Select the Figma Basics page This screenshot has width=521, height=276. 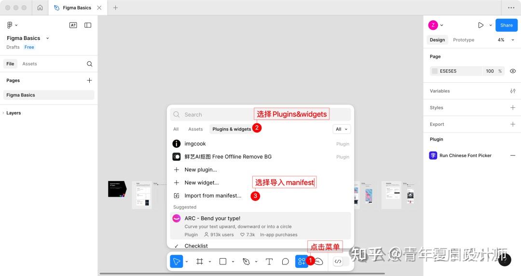49,95
